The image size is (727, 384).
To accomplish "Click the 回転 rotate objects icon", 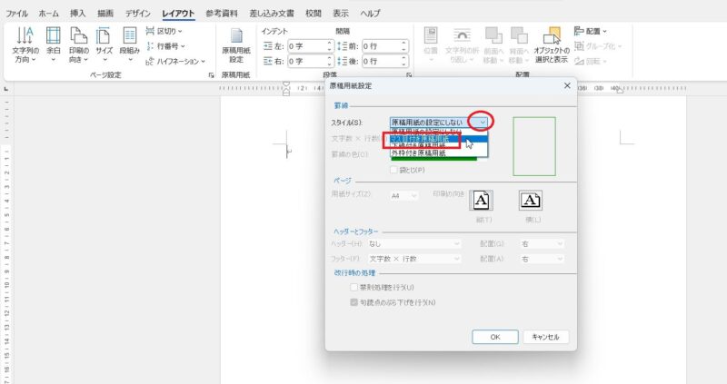I will [x=591, y=61].
